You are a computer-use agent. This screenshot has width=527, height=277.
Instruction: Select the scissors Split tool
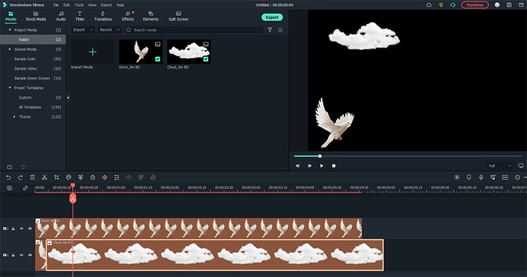(44, 177)
